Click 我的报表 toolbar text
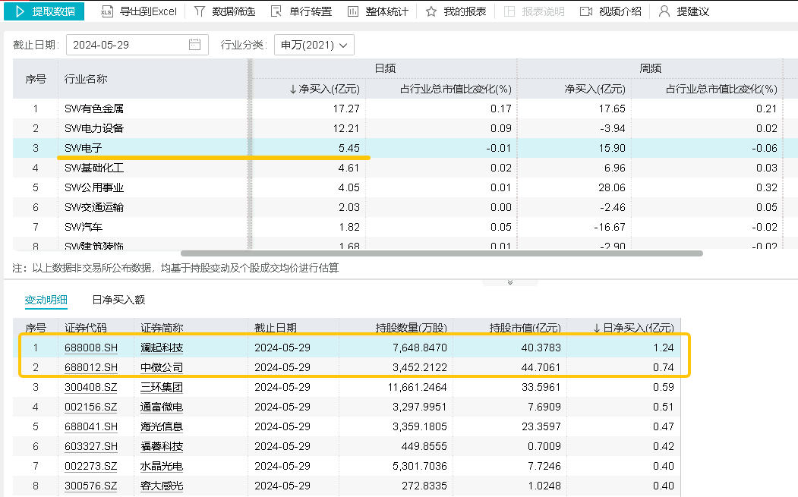 click(x=465, y=11)
